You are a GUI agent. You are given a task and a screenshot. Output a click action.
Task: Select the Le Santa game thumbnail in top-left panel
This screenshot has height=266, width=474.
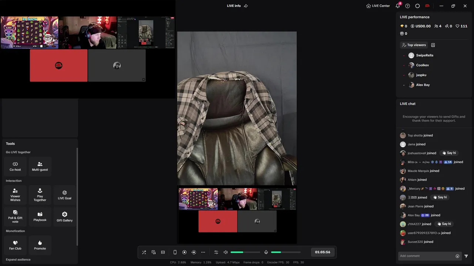[29, 33]
